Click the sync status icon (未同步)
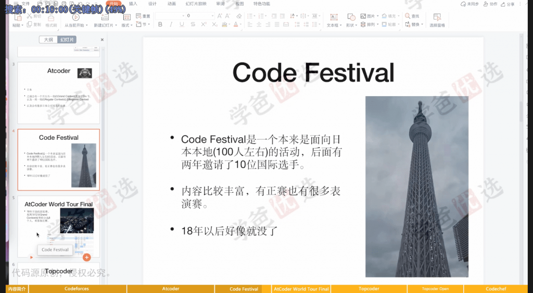Viewport: 533px width, 293px height. coord(463,4)
